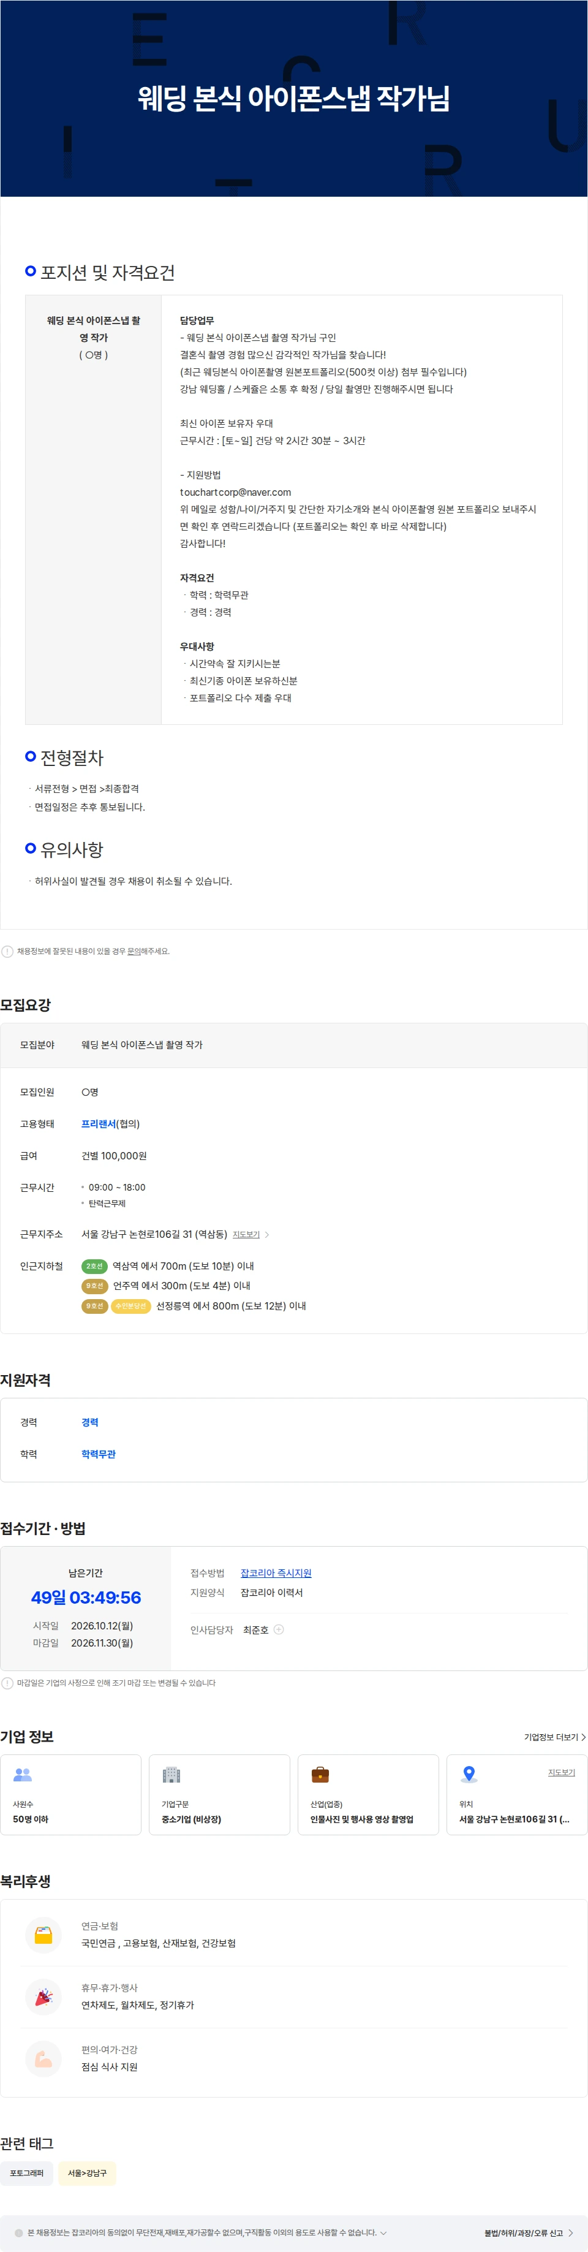Image resolution: width=588 pixels, height=2252 pixels.
Task: Click the salary text 건별 100,000원
Action: (x=113, y=1156)
